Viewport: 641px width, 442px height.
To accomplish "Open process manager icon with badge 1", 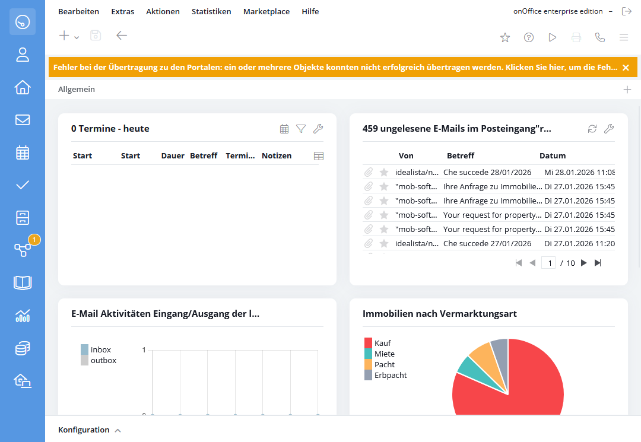I will (23, 249).
